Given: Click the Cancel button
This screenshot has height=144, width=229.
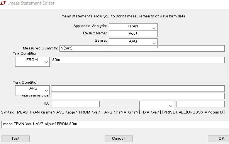Looking at the screenshot, I should [119, 139].
